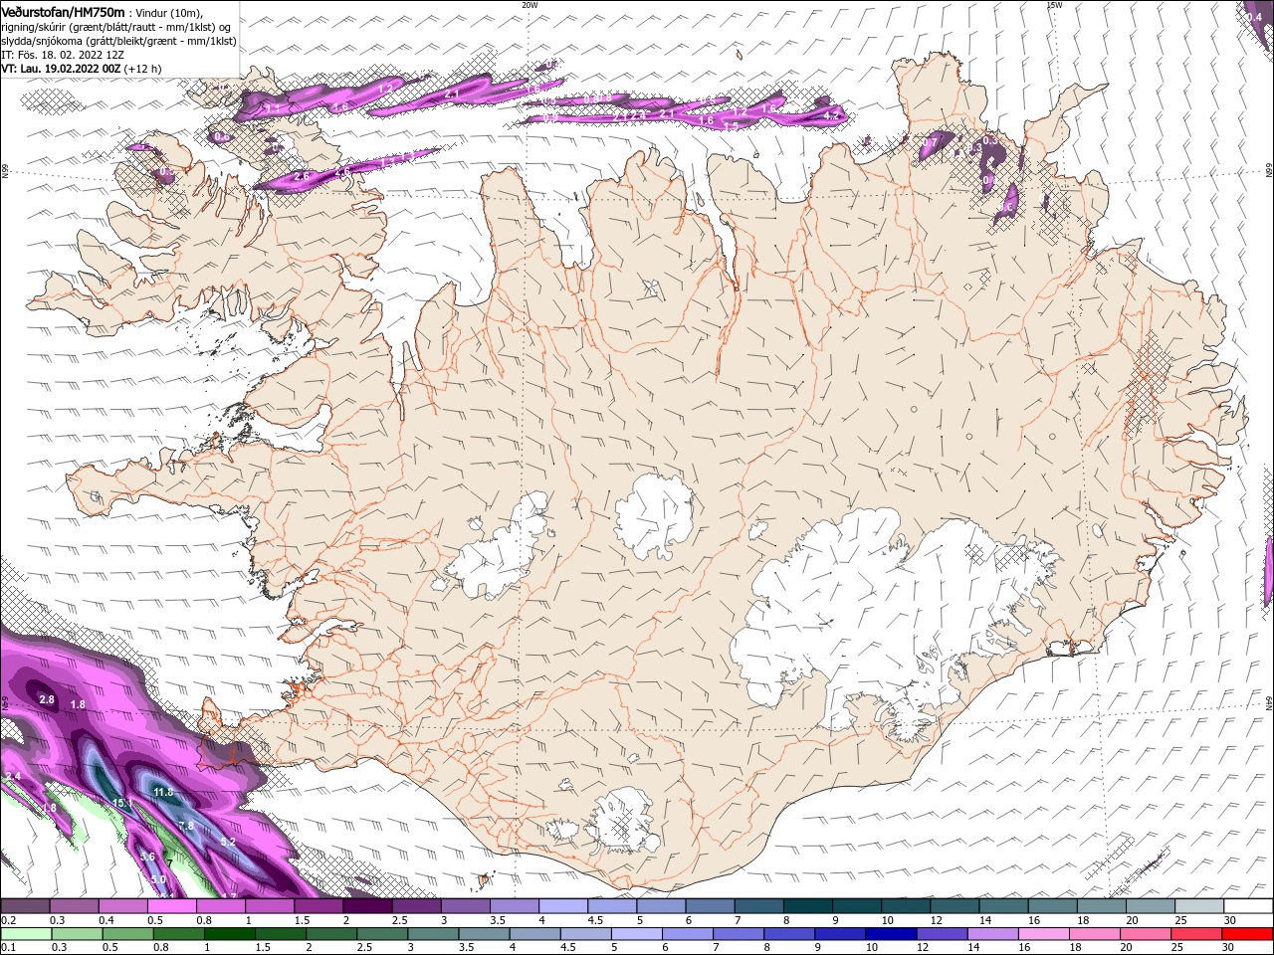Pick the bright red 30 swatch on rain scale
This screenshot has width=1274, height=955.
pos(1247,934)
